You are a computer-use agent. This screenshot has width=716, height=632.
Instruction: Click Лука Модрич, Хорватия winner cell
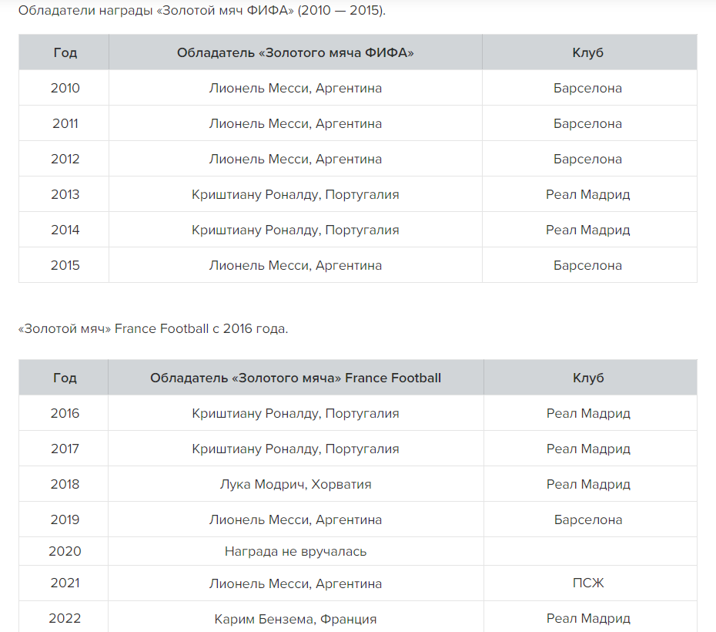(295, 484)
